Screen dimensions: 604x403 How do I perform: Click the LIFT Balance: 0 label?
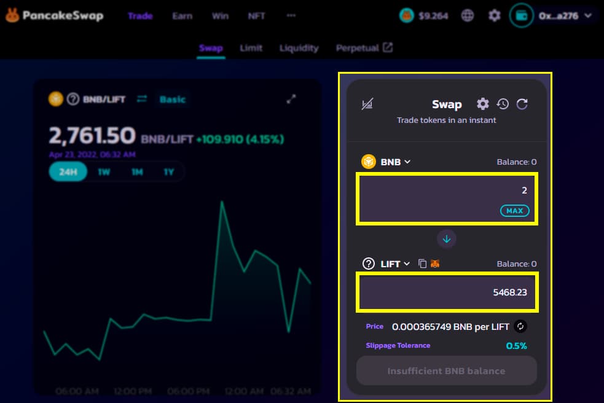click(517, 264)
